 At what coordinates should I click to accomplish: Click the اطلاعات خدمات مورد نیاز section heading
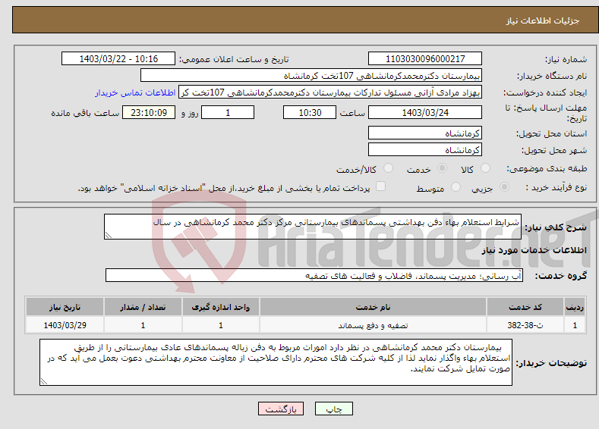[534, 250]
